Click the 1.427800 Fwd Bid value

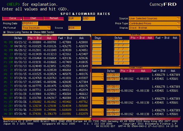pos(65,42)
